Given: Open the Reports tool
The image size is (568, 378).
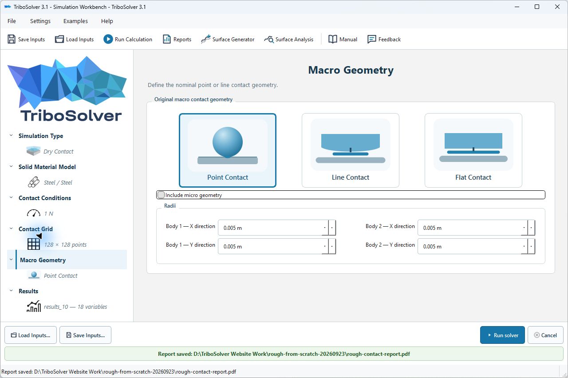Looking at the screenshot, I should click(177, 39).
